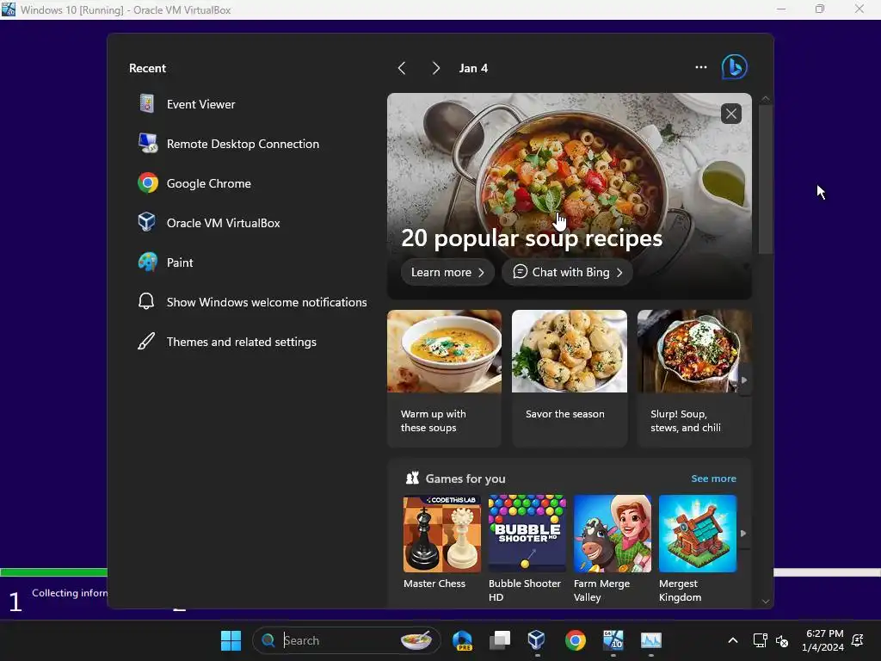Click Chat with Bing button
Screen dimensions: 881x661
[567, 272]
